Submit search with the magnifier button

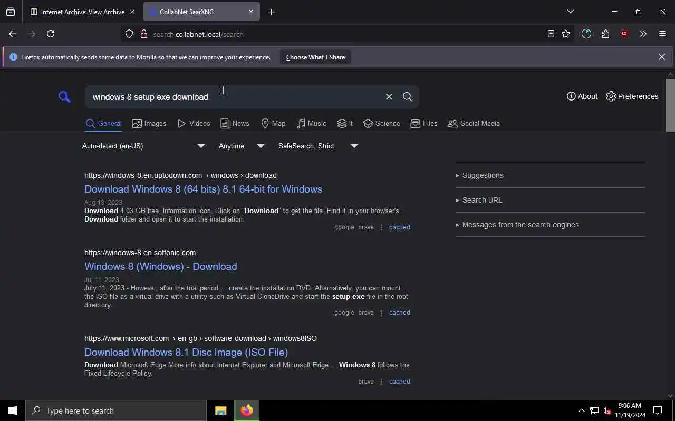(x=407, y=97)
